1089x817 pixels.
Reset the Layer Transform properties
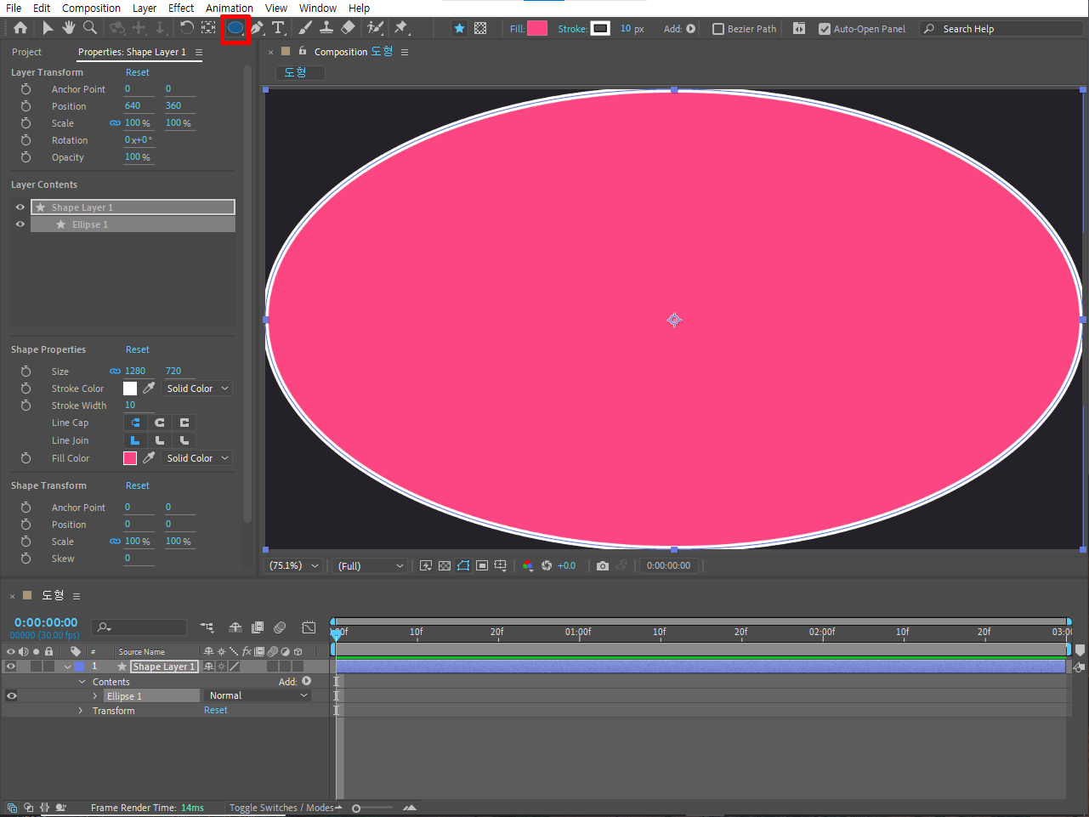click(x=137, y=72)
